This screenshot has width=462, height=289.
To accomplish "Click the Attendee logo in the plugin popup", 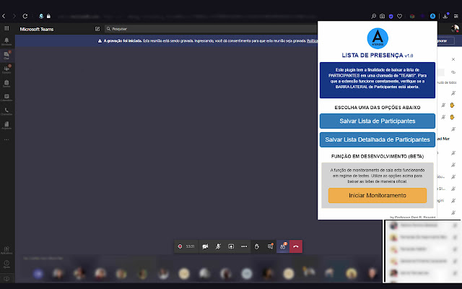I will tap(378, 38).
